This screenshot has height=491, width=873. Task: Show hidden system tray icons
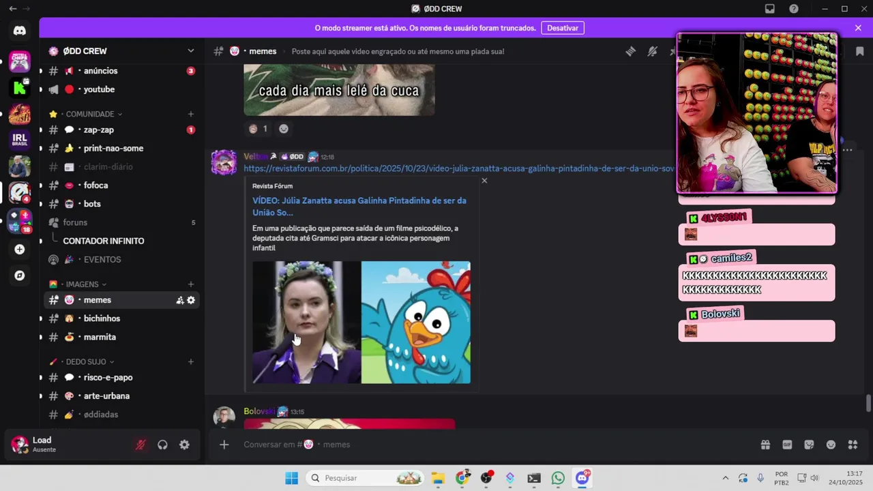[x=725, y=478]
